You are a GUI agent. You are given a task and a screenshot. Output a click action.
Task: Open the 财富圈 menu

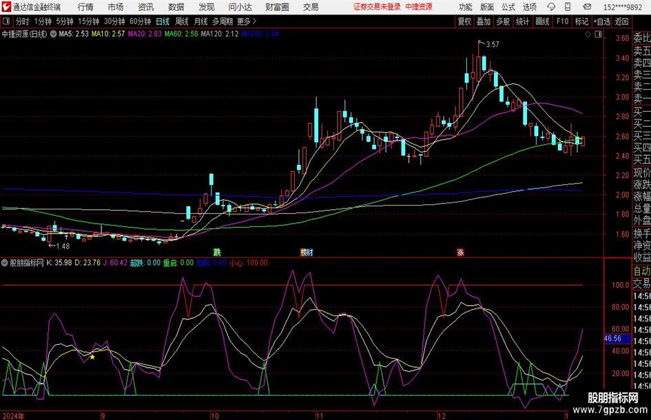pos(277,7)
